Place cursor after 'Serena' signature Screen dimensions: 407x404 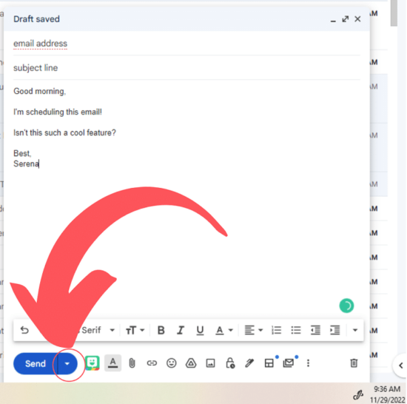[x=39, y=164]
